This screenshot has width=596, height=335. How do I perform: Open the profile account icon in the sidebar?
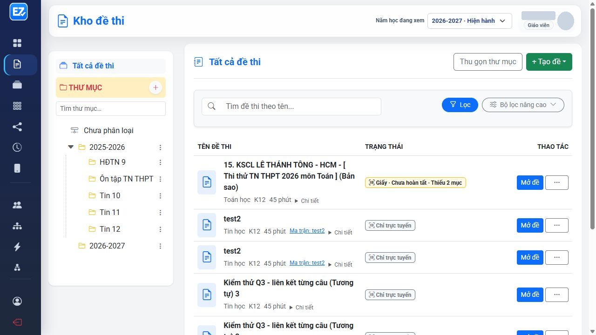(17, 301)
